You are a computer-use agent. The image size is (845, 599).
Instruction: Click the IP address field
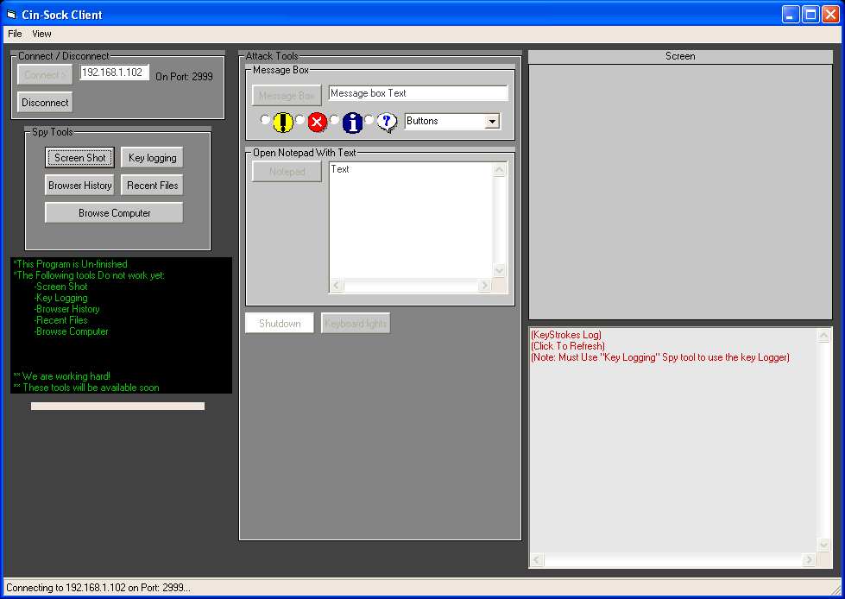(114, 73)
